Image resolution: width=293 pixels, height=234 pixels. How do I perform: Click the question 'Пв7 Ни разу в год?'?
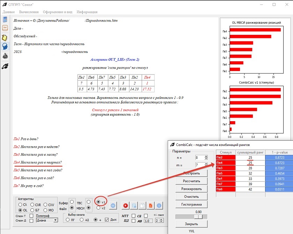[x=29, y=186]
